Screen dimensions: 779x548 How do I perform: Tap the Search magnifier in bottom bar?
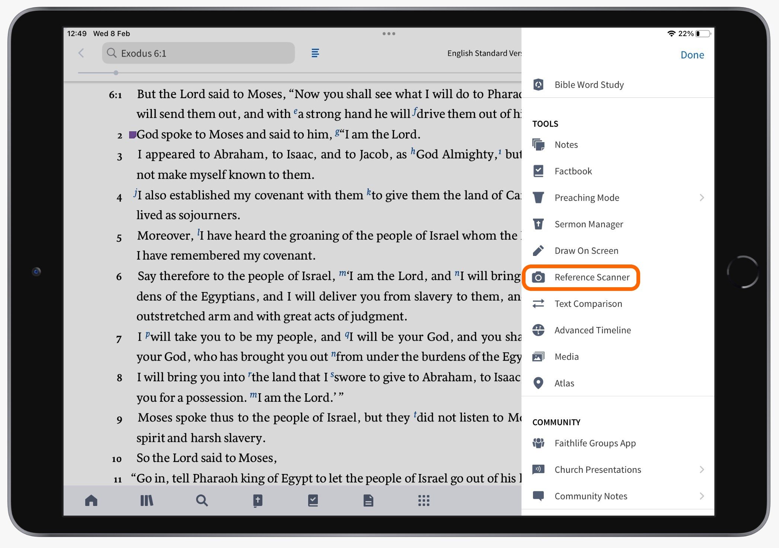[x=202, y=500]
